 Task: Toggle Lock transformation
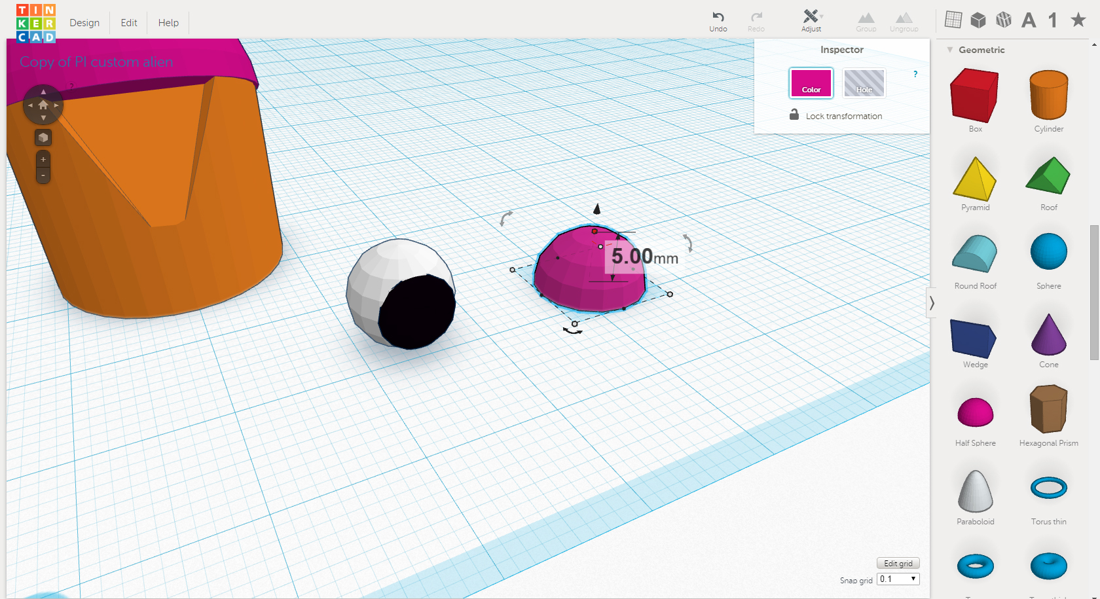[x=836, y=115]
